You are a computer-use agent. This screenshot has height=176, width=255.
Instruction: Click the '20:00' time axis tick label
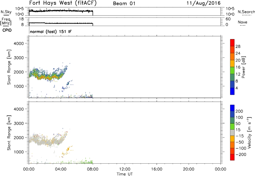188,169
